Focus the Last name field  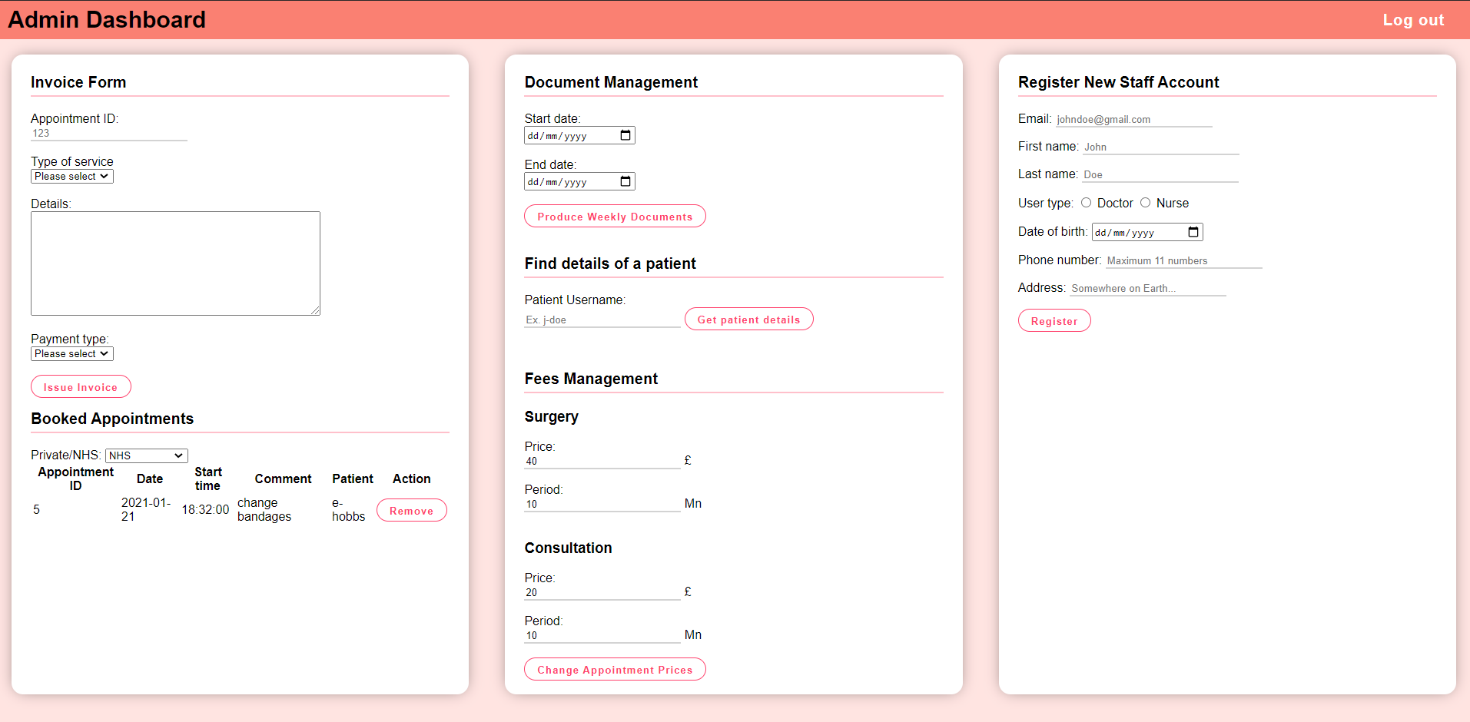1160,175
